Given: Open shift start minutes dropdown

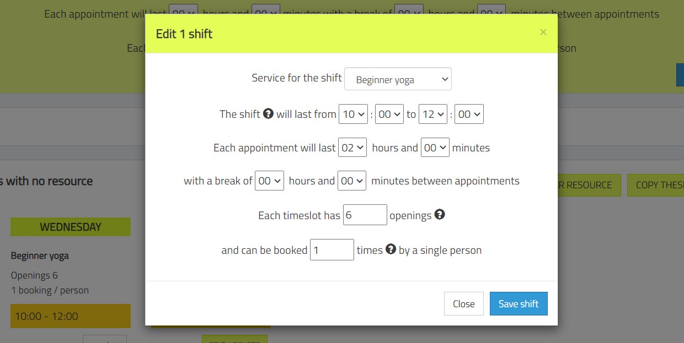Looking at the screenshot, I should point(389,114).
